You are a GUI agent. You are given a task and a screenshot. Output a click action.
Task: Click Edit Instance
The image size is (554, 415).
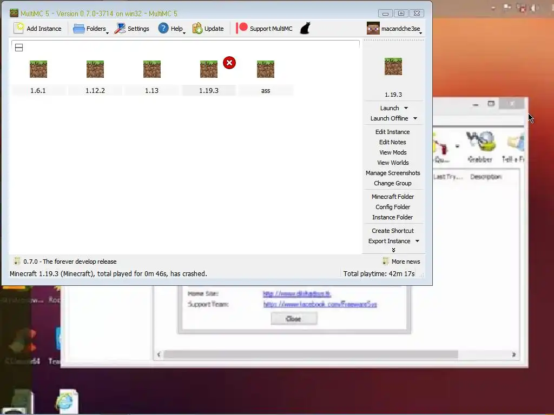coord(393,132)
